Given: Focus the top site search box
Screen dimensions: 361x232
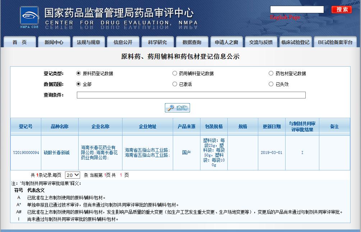Looking at the screenshot, I should (x=297, y=10).
